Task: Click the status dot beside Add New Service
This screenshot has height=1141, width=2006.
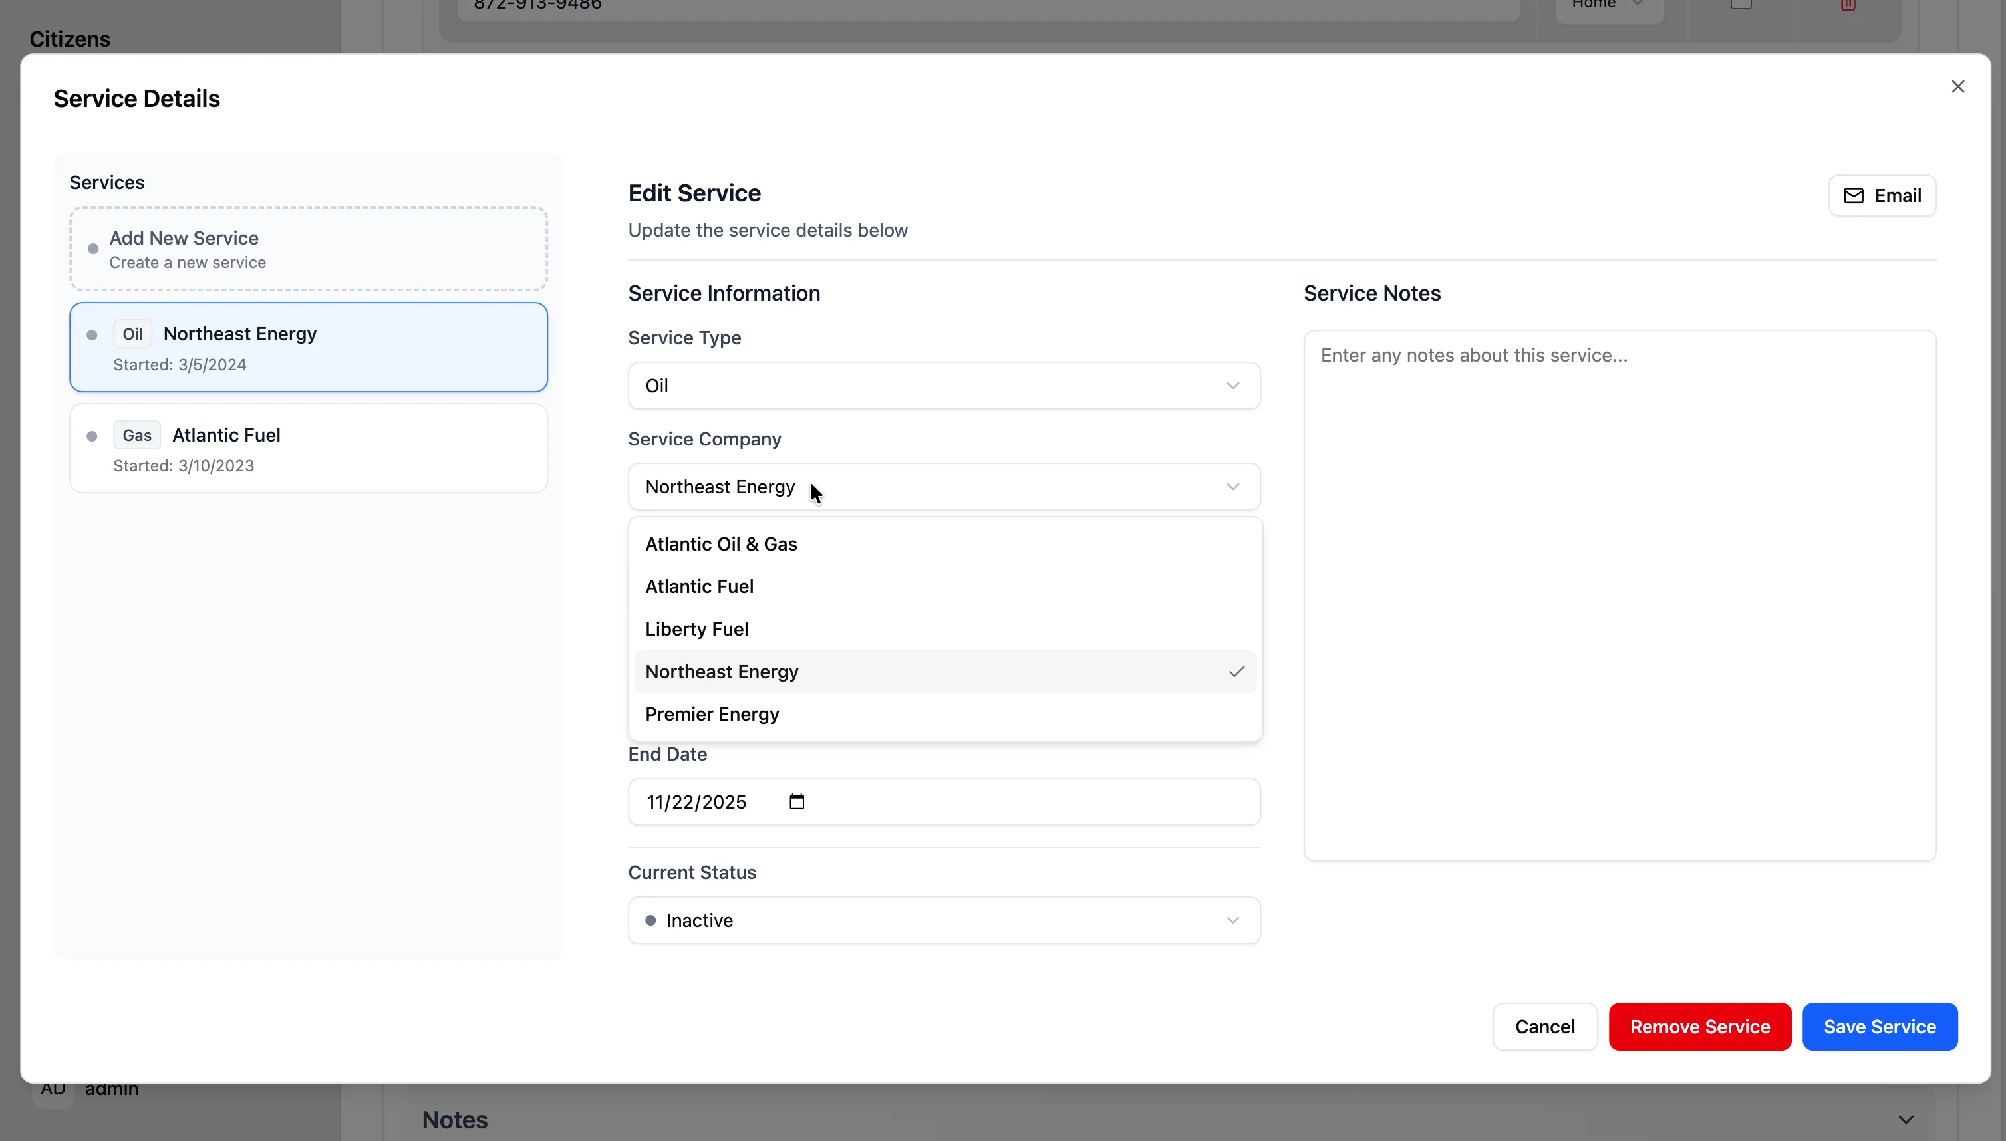Action: point(93,249)
